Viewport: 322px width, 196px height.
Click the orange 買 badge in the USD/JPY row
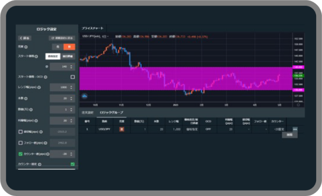(122, 130)
